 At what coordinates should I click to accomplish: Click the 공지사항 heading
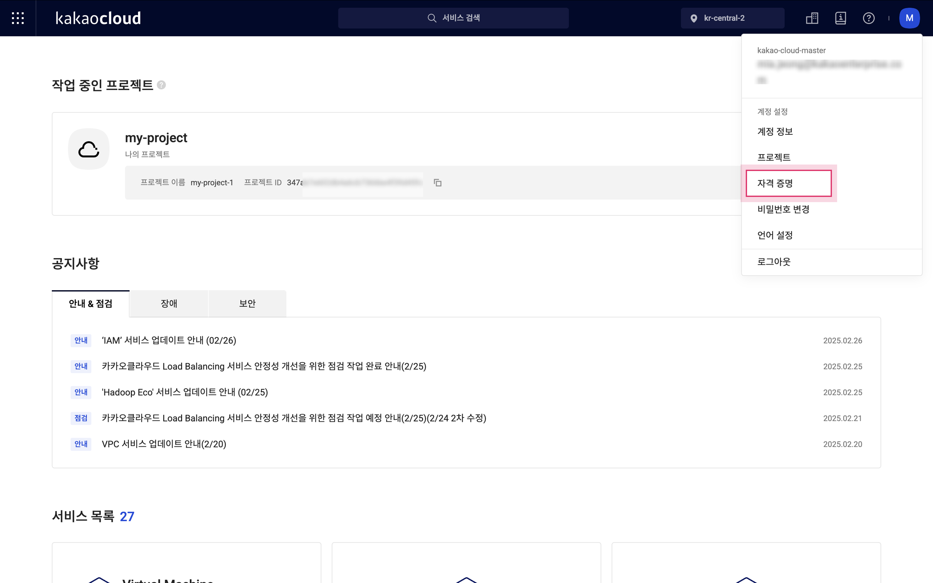(x=75, y=263)
